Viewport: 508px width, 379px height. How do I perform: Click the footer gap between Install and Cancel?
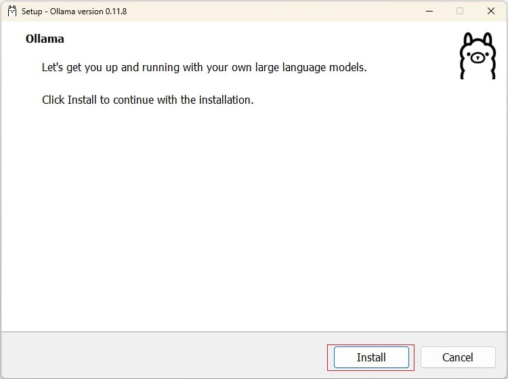417,357
